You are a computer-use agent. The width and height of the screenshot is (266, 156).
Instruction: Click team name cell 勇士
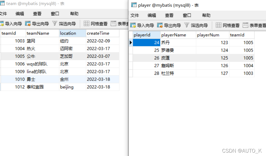43,79
